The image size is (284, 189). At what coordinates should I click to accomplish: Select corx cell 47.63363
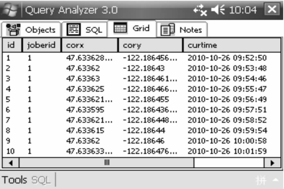click(83, 79)
